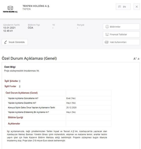Click the sending date 13.01.2021
The width and height of the screenshot is (141, 149).
9,28
